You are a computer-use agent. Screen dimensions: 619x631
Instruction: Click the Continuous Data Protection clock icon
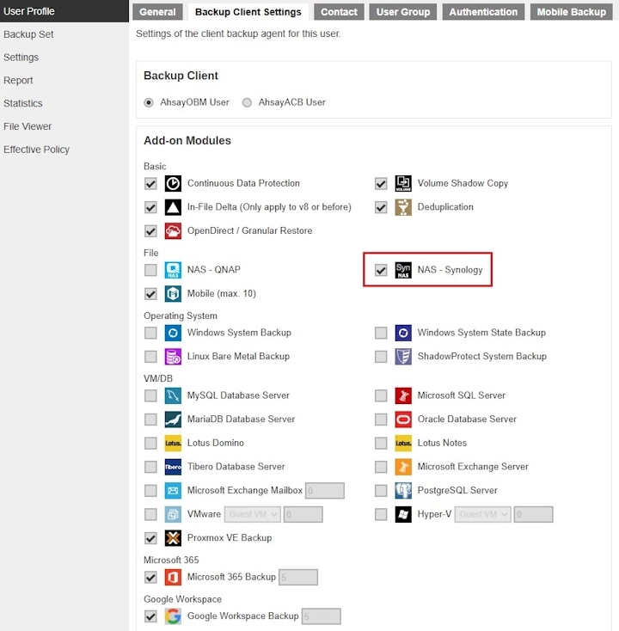pyautogui.click(x=173, y=183)
